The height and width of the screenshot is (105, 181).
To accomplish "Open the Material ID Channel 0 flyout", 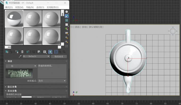I will click(45, 52).
